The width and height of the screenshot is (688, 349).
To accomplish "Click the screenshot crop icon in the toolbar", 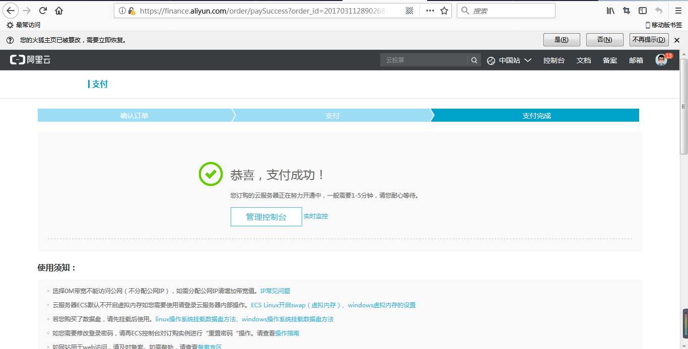I will coord(626,10).
